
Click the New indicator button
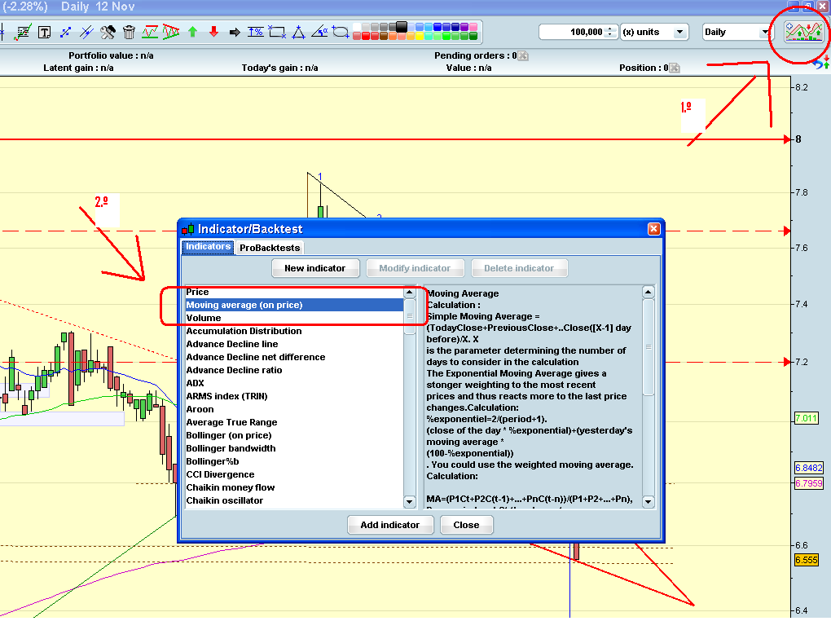click(x=314, y=268)
